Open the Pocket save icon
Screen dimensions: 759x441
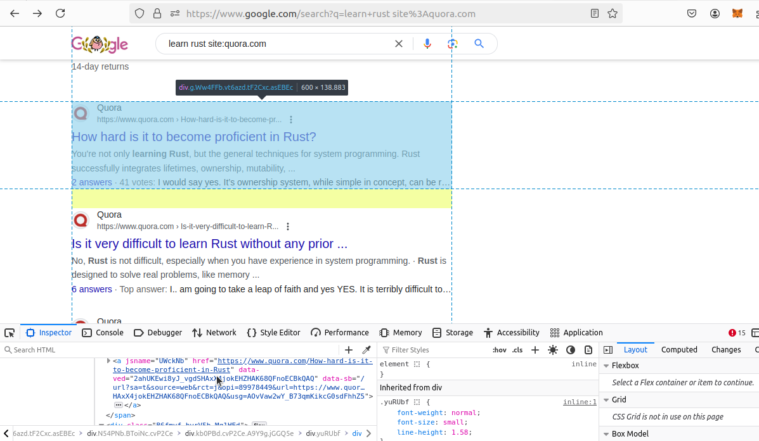(692, 13)
